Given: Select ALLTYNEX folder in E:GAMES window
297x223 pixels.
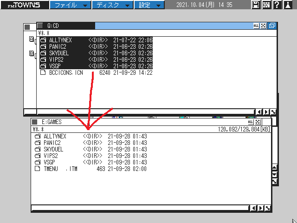Looking at the screenshot, I should 90,136.
